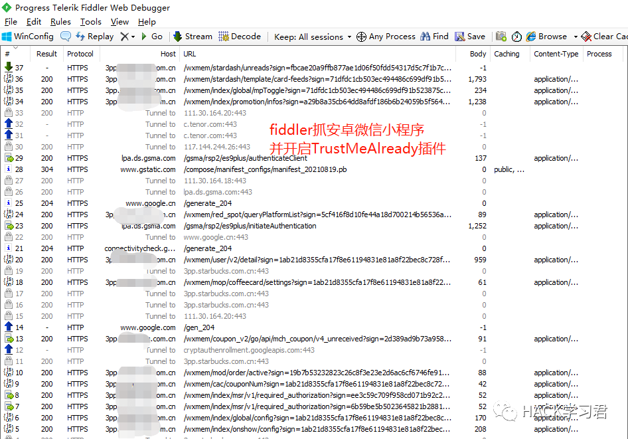The image size is (628, 439).
Task: Select /gsma/rsp2/es9plus/authenticateClient URL
Action: (246, 158)
